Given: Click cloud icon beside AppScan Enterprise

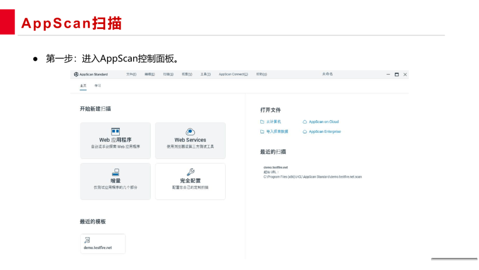Looking at the screenshot, I should point(305,132).
